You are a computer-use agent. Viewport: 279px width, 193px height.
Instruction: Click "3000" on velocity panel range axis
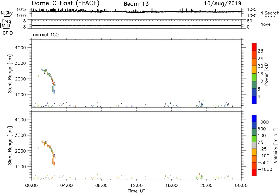click(x=21, y=136)
